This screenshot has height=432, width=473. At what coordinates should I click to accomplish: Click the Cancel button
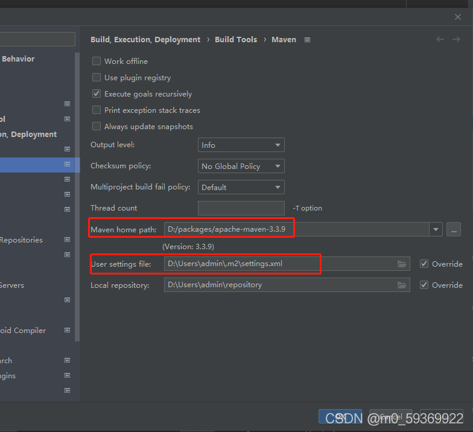(391, 416)
